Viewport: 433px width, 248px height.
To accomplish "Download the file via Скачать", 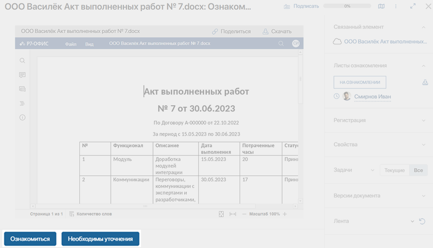I will (277, 31).
